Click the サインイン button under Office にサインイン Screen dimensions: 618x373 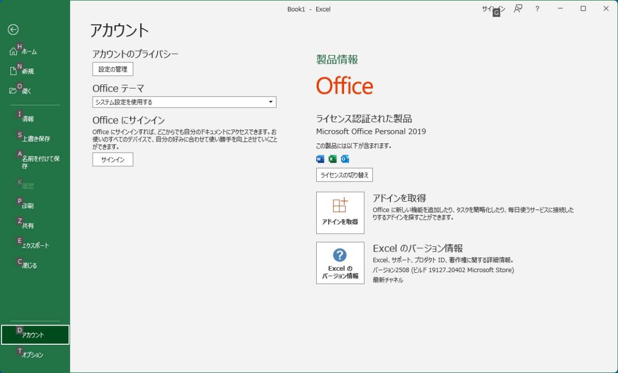point(112,159)
